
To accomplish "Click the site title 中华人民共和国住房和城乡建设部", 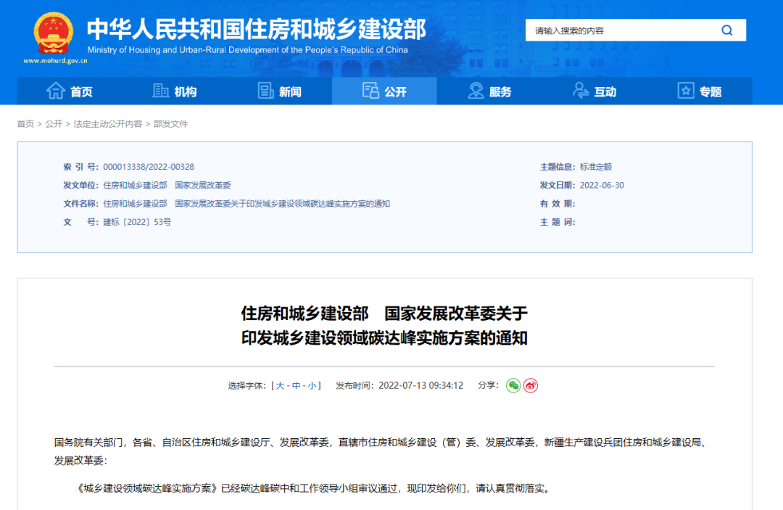I will tap(256, 29).
